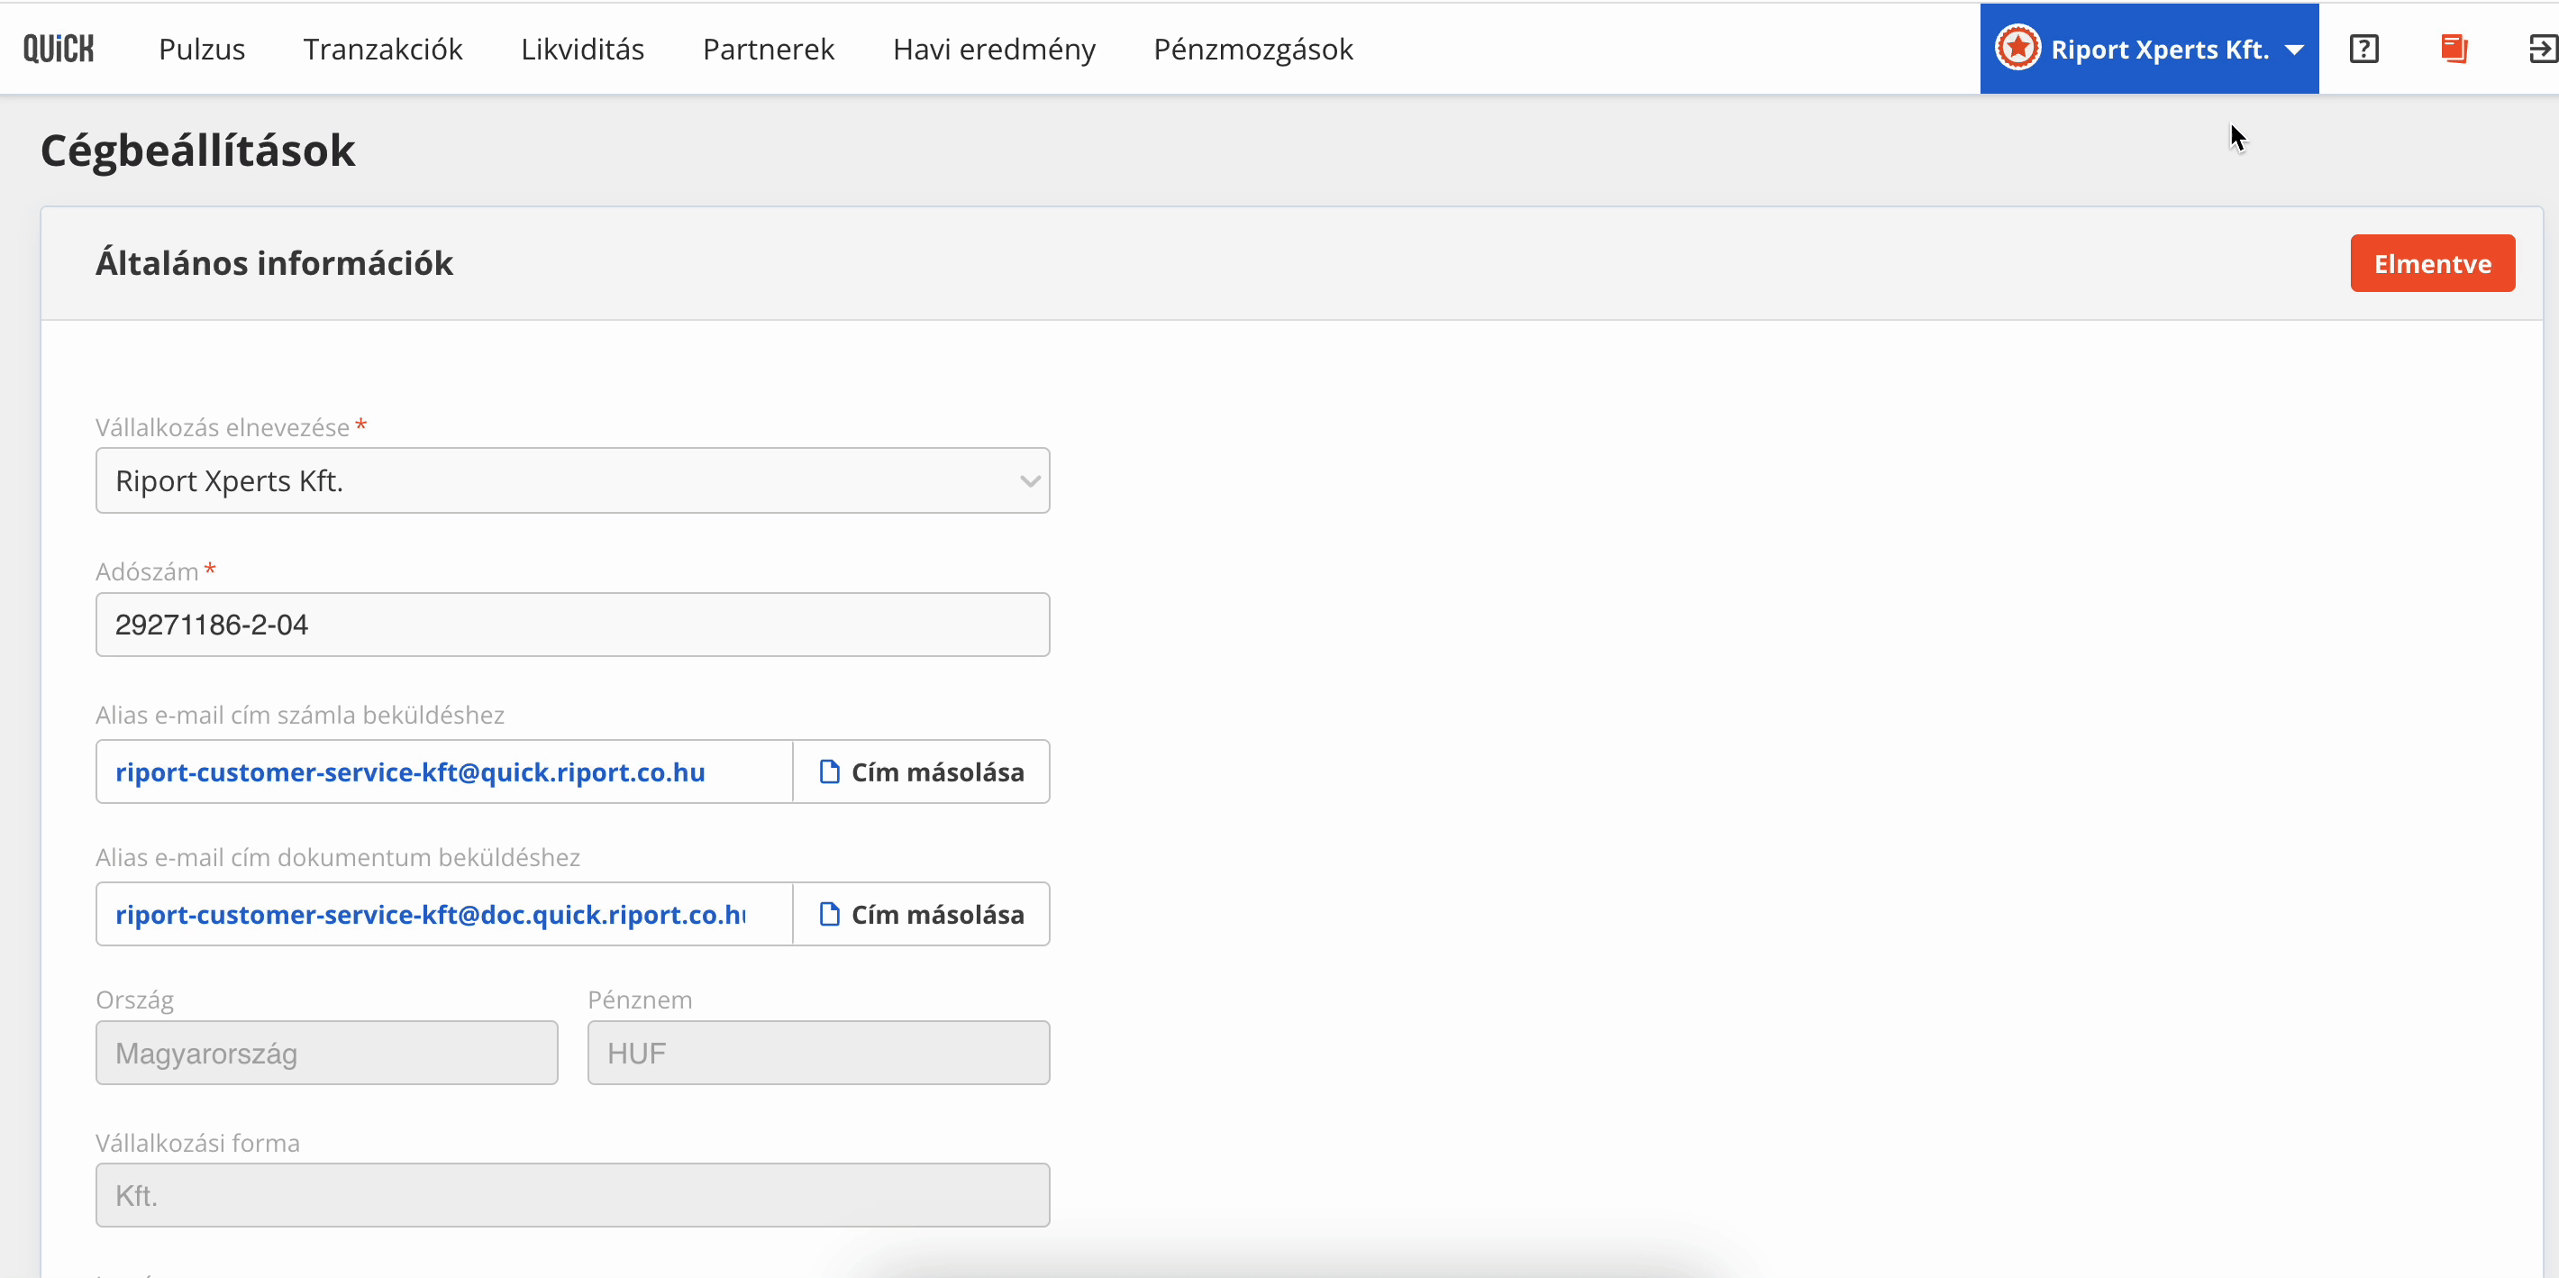Click the Ország label
The width and height of the screenshot is (2559, 1278).
click(x=135, y=1000)
